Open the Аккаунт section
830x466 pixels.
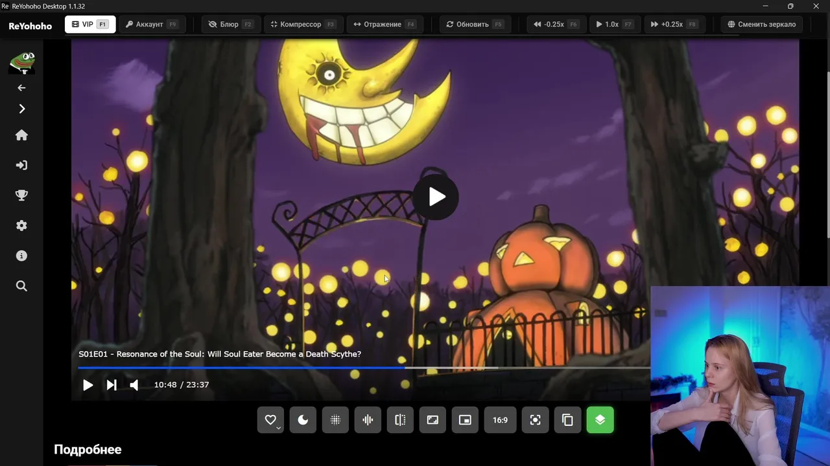pos(151,25)
